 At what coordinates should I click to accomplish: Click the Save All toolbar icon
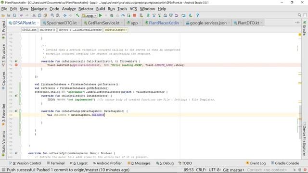pos(9,15)
